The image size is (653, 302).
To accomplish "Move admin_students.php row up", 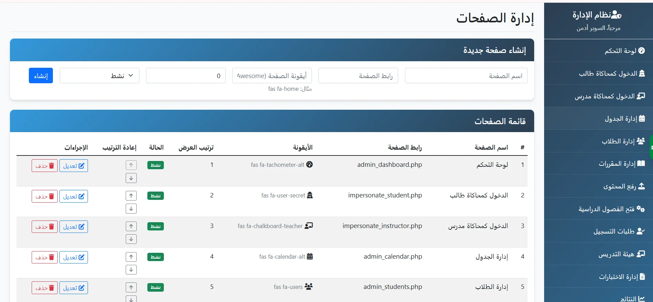I will point(131,287).
